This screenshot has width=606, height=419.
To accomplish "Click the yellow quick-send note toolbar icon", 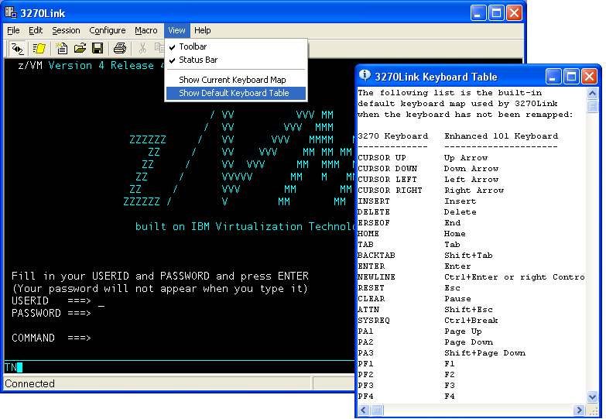I will coord(39,48).
